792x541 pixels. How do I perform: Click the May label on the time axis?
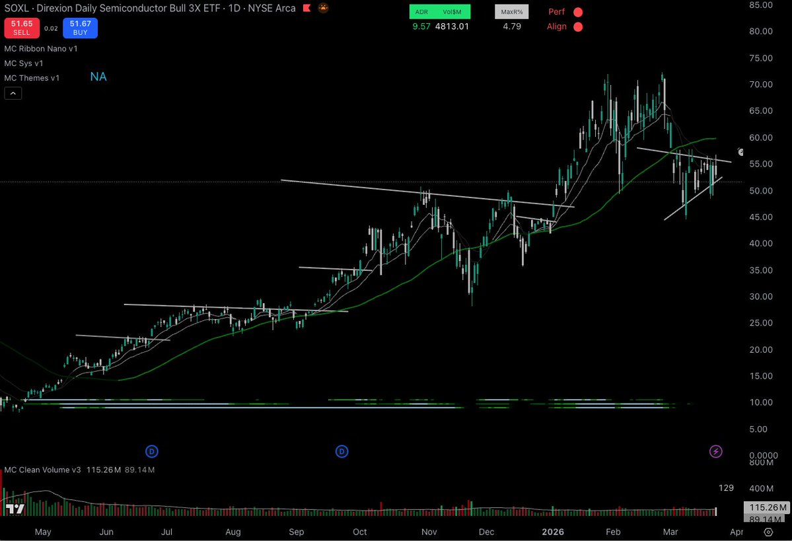pyautogui.click(x=43, y=532)
